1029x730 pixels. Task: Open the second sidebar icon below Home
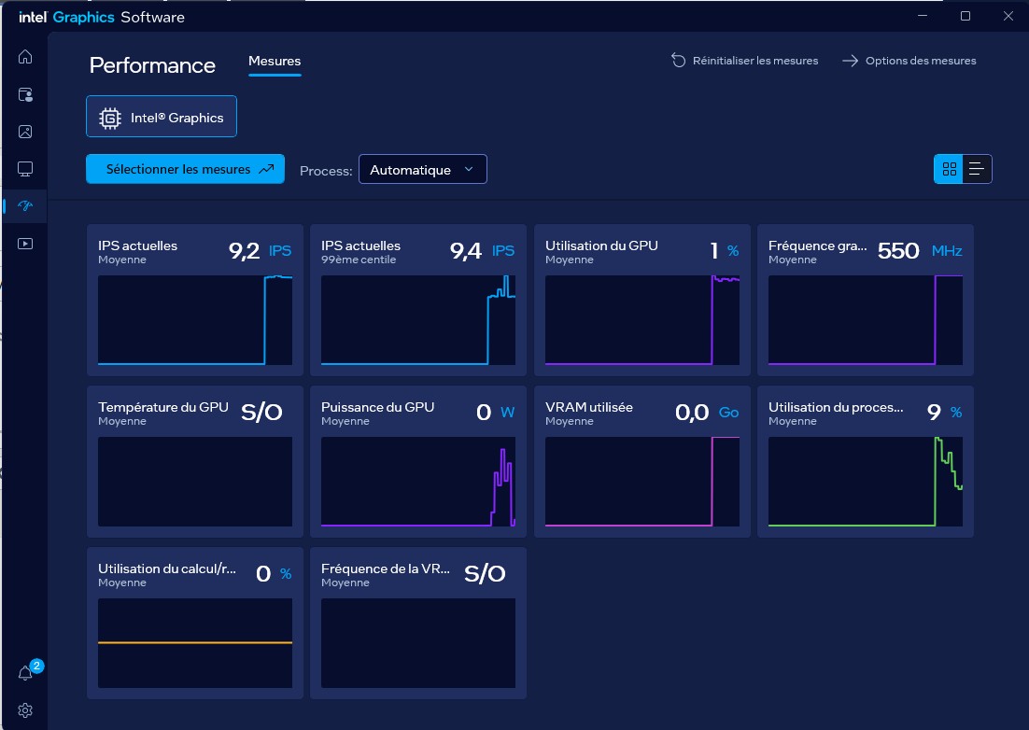coord(25,94)
